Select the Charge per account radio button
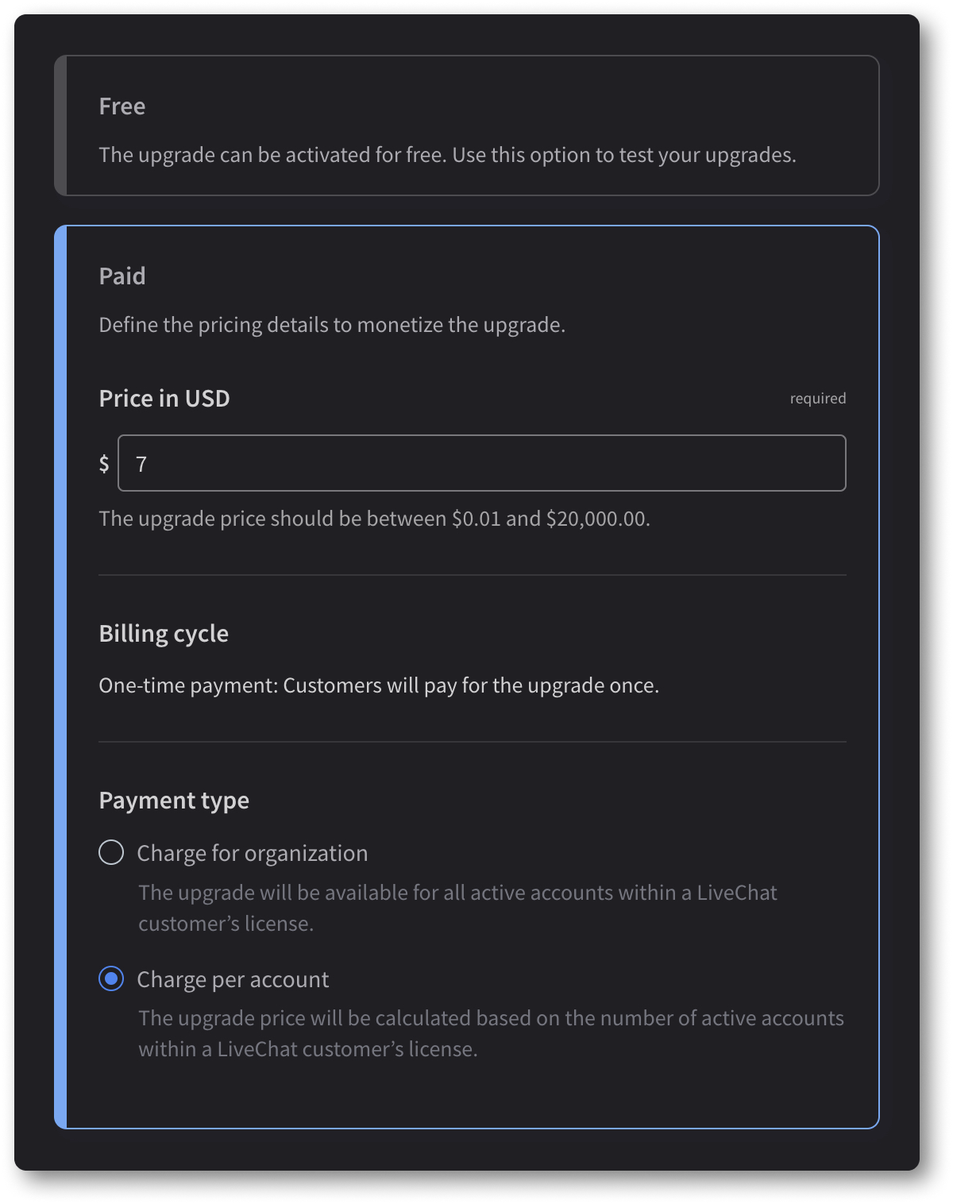Image resolution: width=953 pixels, height=1204 pixels. 111,979
